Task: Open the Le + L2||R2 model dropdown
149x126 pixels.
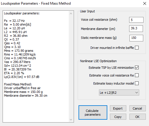Action: click(119, 93)
